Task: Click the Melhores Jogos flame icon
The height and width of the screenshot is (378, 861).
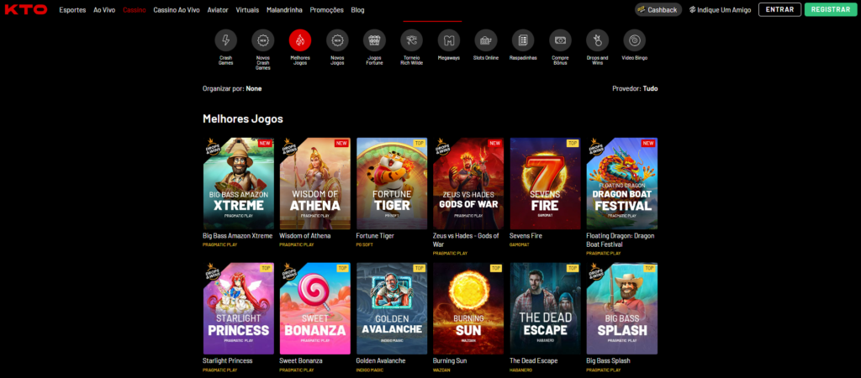Action: point(300,40)
